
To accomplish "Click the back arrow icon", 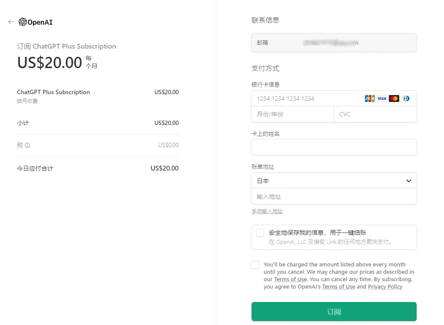I will point(11,22).
